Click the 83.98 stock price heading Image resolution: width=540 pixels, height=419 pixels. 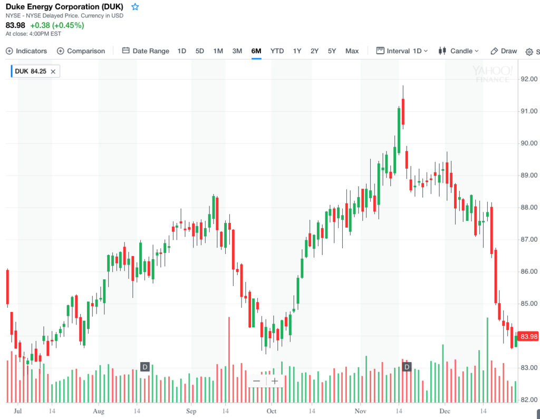tap(15, 25)
